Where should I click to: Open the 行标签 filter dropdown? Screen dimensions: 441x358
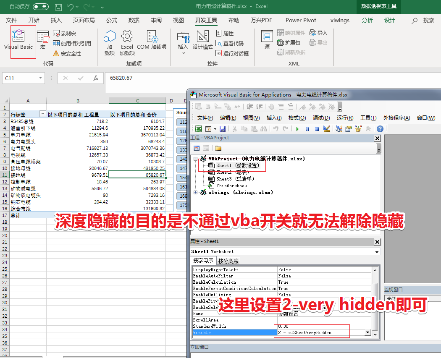point(42,114)
